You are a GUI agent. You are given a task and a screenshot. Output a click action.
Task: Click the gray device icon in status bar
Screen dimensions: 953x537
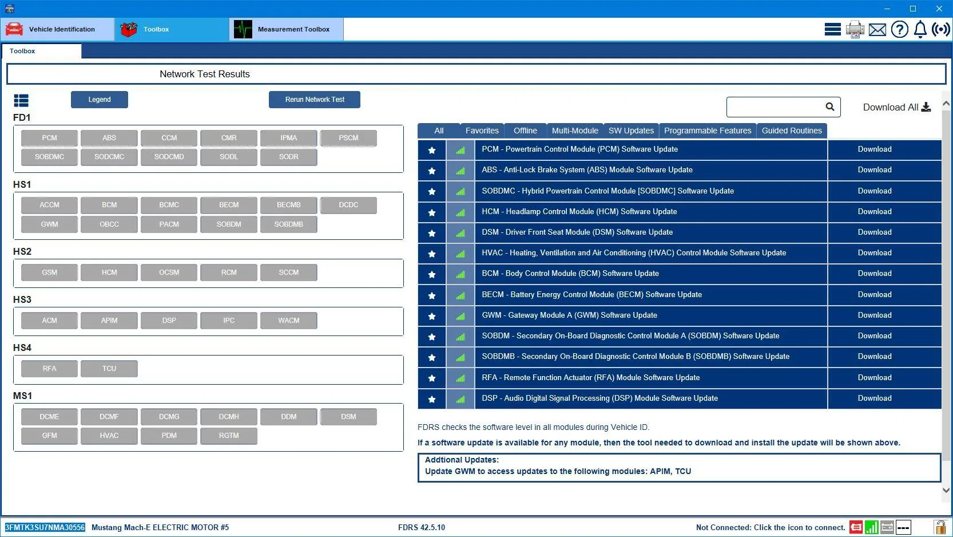coord(887,527)
